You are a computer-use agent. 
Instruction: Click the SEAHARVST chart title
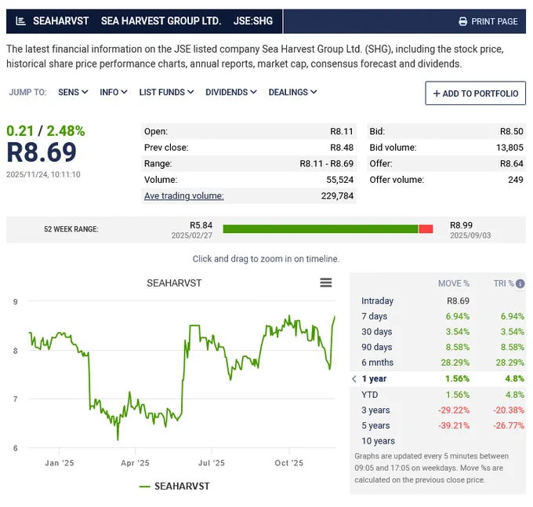click(x=174, y=283)
